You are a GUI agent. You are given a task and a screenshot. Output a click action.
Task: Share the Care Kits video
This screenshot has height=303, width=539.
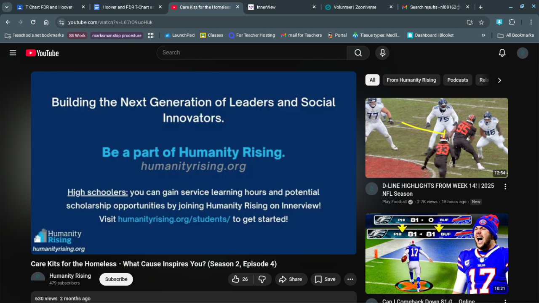[x=291, y=279]
